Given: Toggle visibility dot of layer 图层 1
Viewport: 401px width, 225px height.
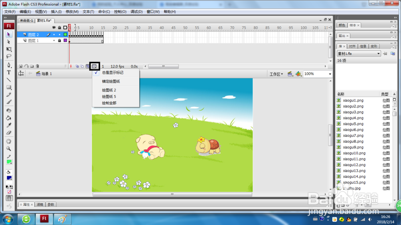Looking at the screenshot, I should tap(54, 40).
